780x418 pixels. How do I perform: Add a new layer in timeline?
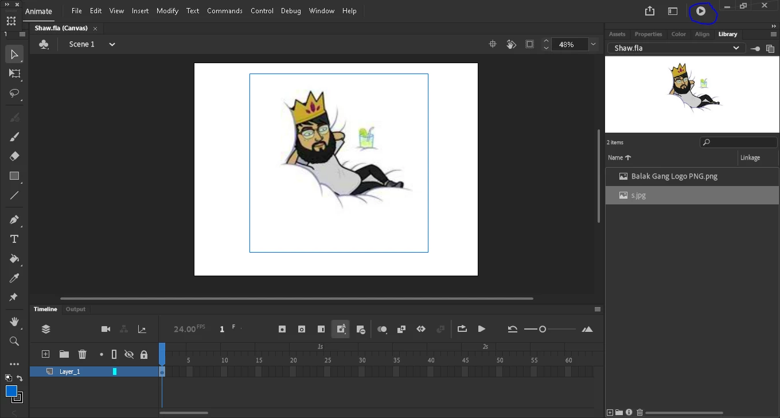(45, 354)
